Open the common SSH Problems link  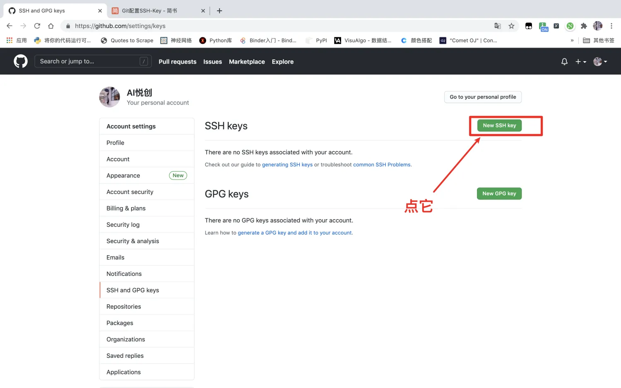click(382, 165)
